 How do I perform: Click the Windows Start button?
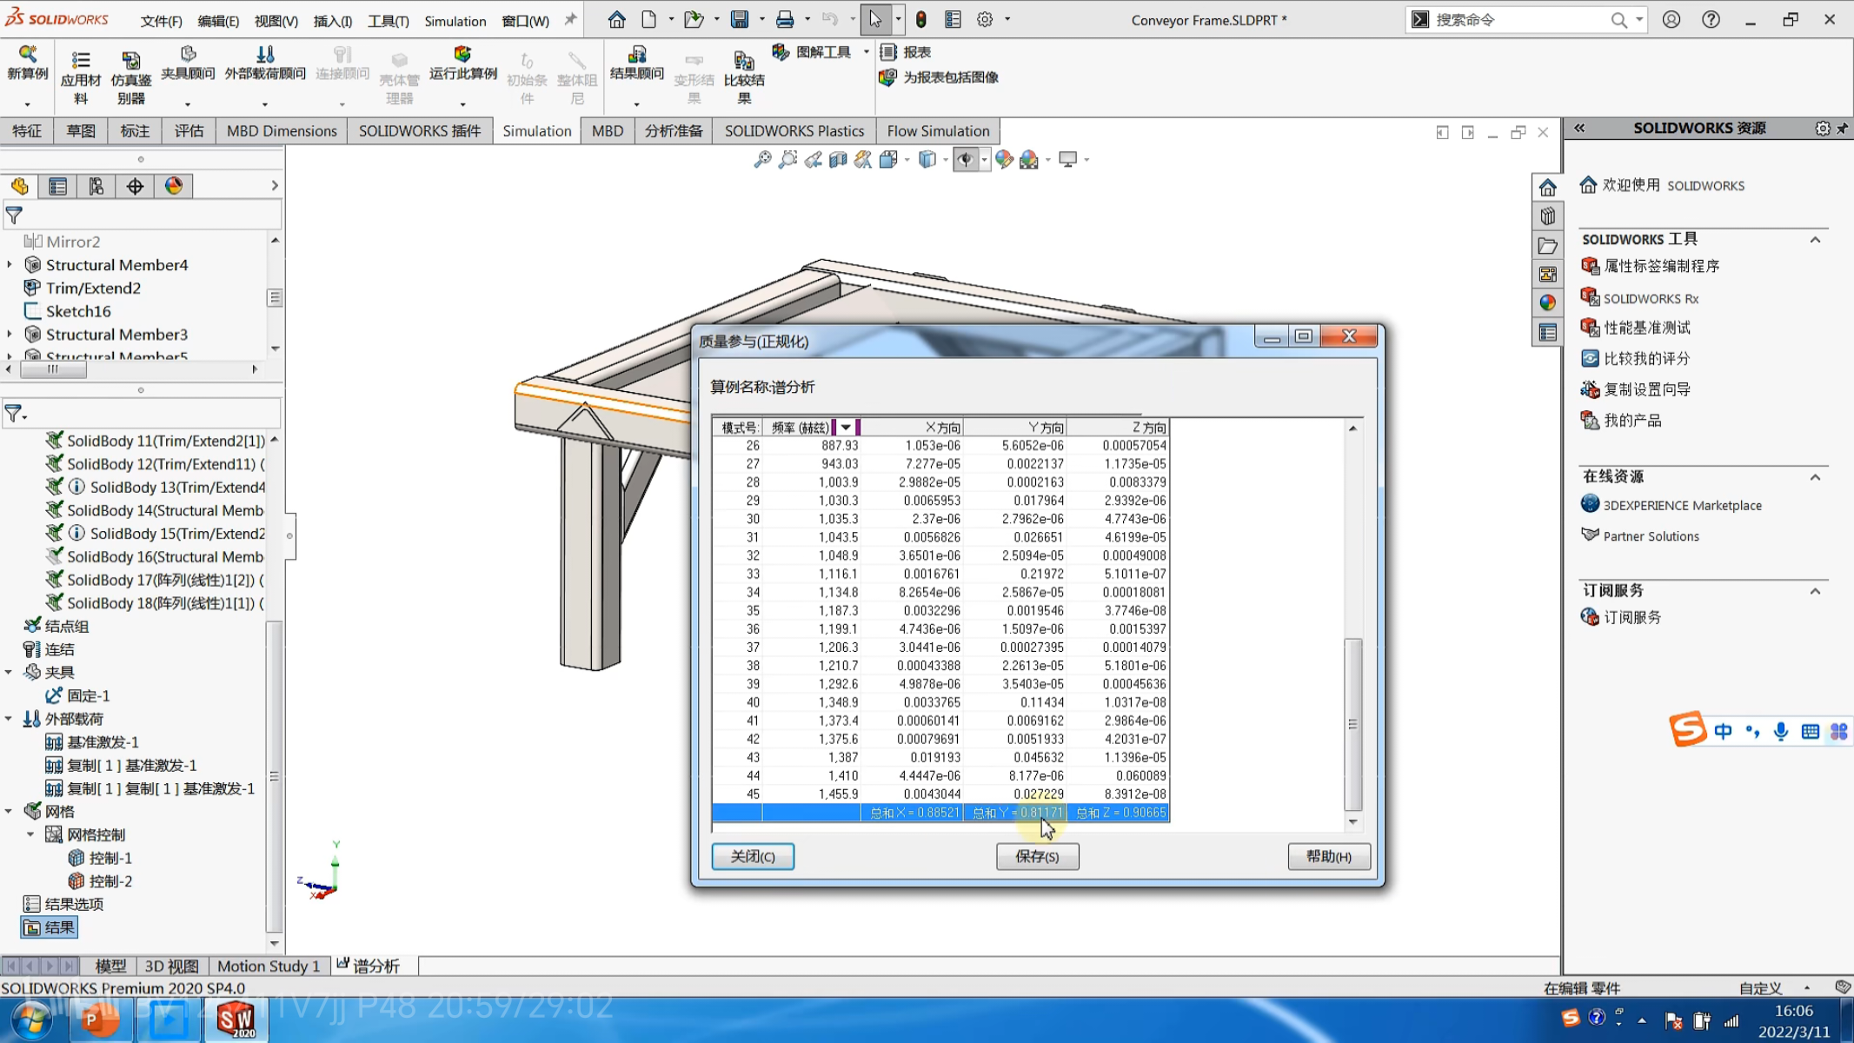tap(30, 1019)
